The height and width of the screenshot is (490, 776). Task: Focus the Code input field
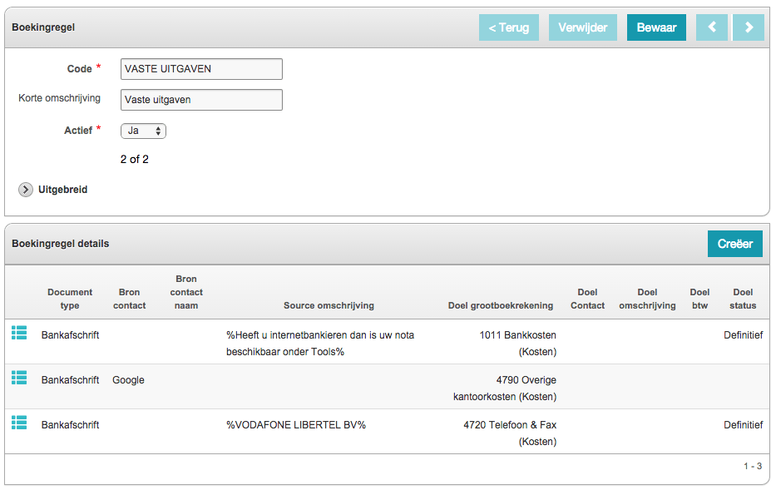201,69
